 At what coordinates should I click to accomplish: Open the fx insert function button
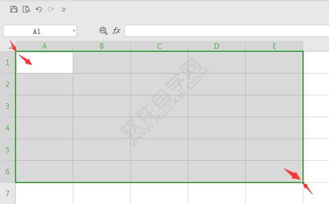[116, 31]
